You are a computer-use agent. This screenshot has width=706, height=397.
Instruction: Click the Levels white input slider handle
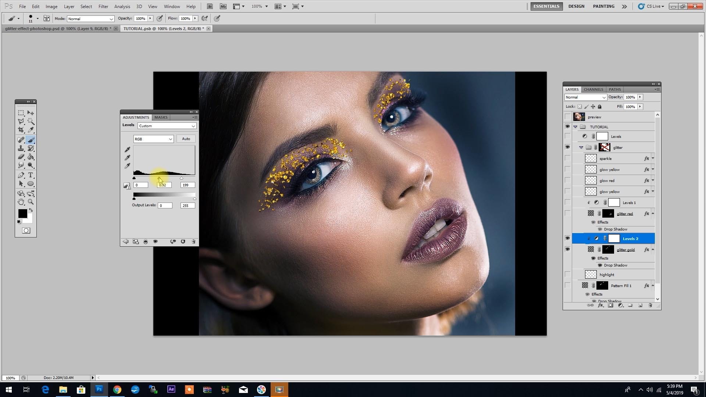[181, 178]
